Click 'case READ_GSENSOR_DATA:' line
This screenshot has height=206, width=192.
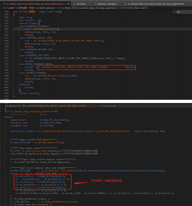pos(36,64)
